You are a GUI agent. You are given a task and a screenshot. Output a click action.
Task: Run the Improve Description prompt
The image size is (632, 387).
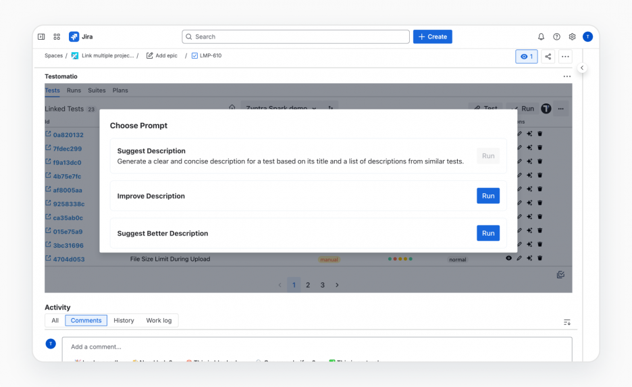(x=488, y=196)
